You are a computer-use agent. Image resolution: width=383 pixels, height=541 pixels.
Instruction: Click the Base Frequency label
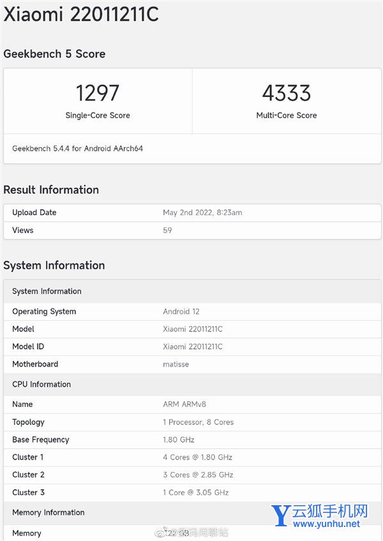[x=41, y=439]
